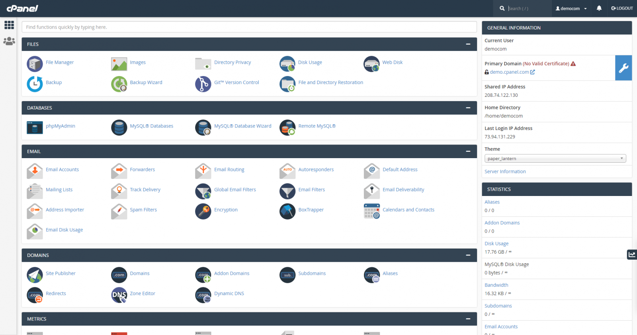The width and height of the screenshot is (637, 335).
Task: Click the LOGOUT button
Action: [622, 8]
